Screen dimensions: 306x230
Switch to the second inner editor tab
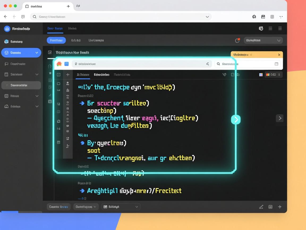point(101,75)
